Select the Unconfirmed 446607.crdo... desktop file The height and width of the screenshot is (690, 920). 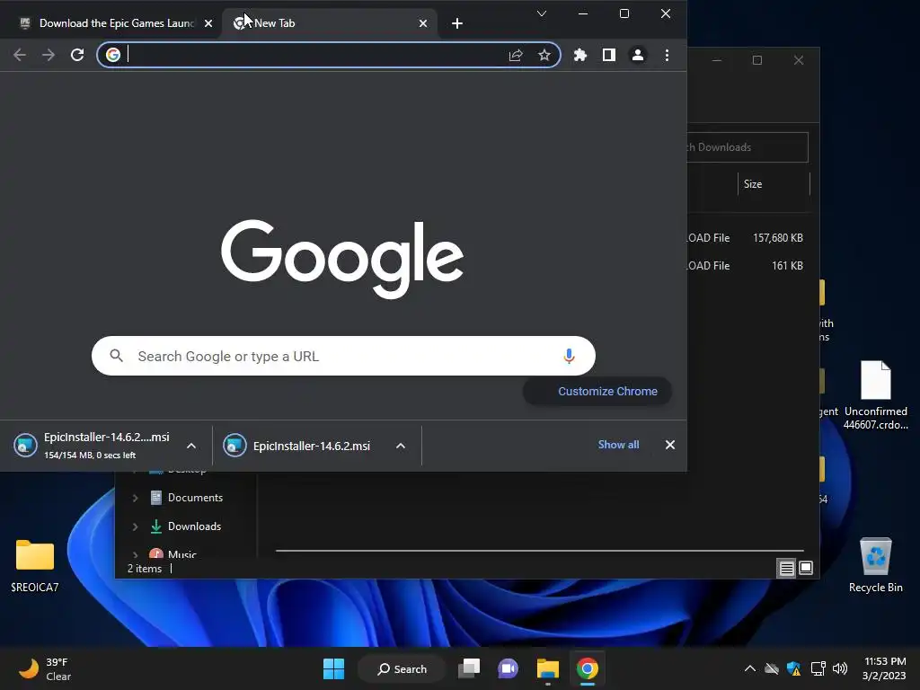pos(875,396)
